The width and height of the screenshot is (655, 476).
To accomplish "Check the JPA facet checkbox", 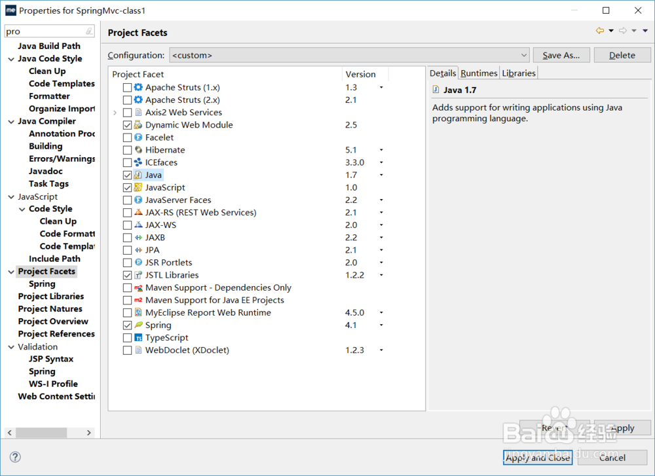I will (x=127, y=250).
